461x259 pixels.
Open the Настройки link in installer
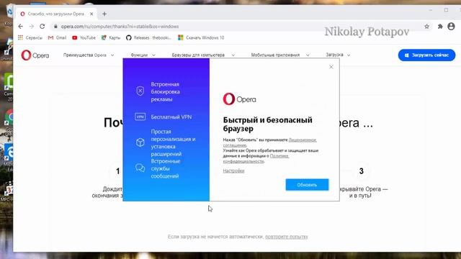click(233, 171)
